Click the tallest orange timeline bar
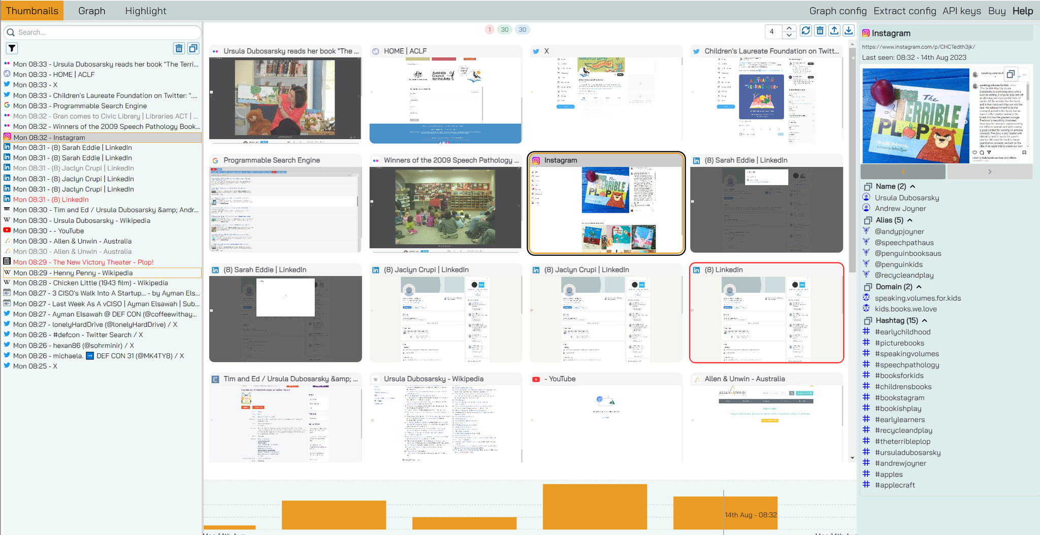The width and height of the screenshot is (1040, 535). tap(595, 507)
